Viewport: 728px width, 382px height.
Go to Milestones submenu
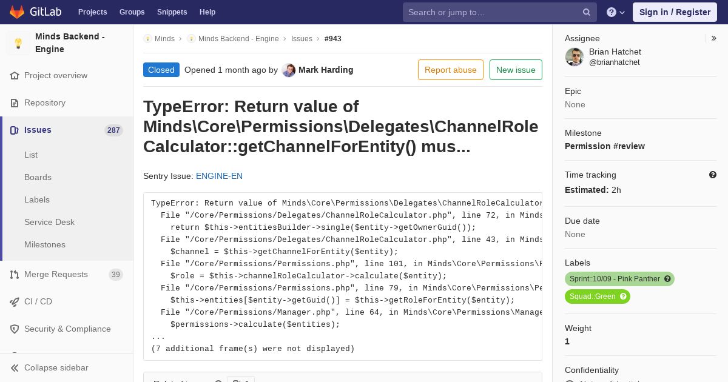(45, 244)
